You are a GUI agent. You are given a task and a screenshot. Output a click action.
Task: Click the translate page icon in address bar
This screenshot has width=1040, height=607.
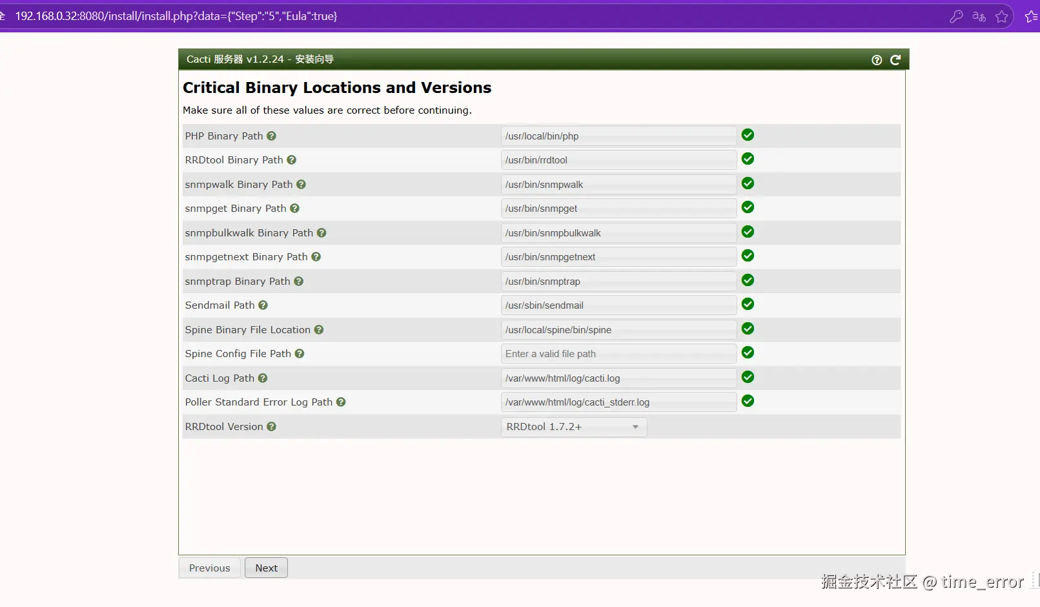[x=979, y=17]
